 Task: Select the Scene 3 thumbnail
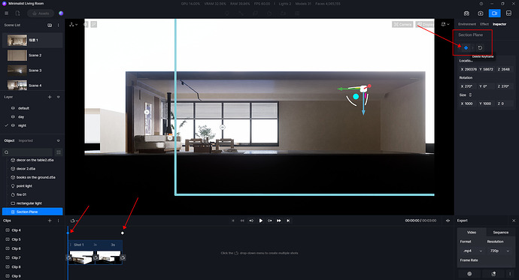17,71
